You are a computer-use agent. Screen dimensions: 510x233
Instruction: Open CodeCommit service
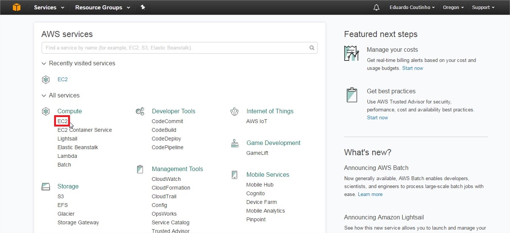[167, 121]
